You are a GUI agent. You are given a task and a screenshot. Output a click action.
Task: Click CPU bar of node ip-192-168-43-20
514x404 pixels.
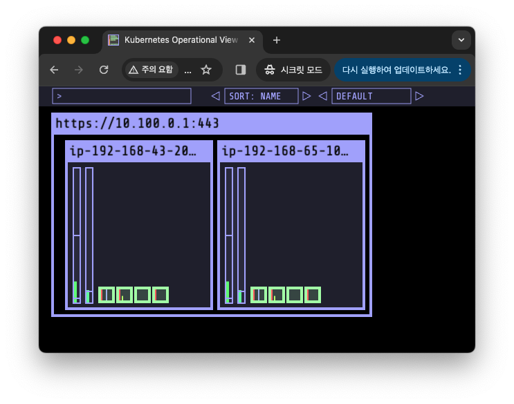tap(77, 235)
